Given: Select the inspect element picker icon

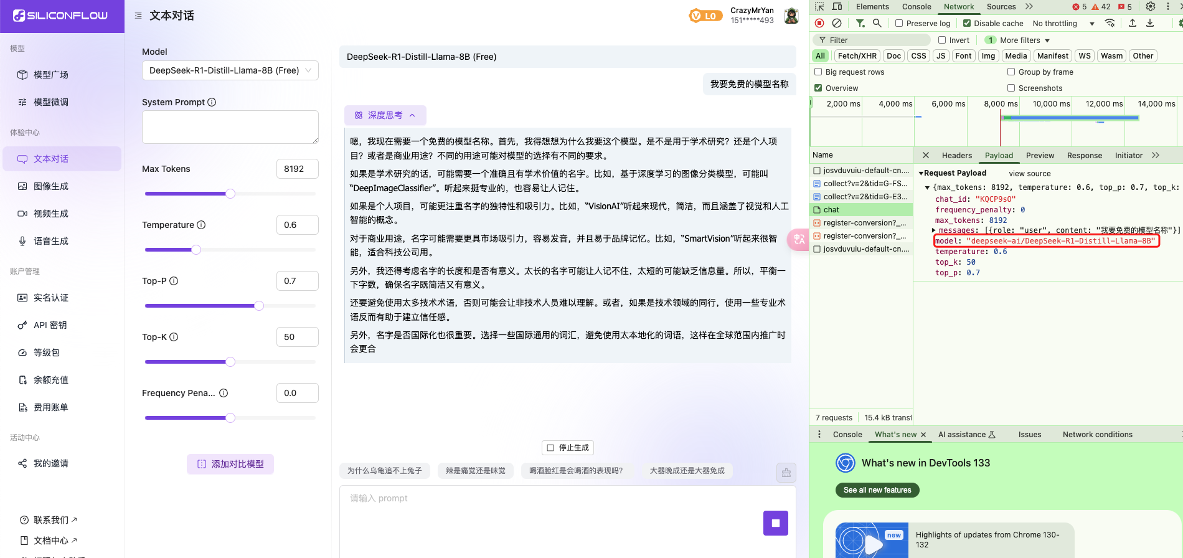Looking at the screenshot, I should pos(819,7).
